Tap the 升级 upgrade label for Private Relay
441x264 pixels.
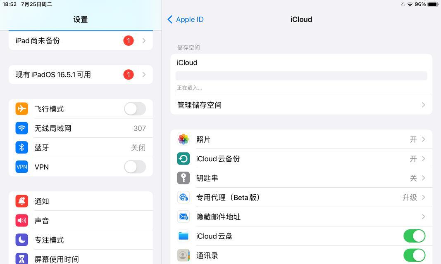click(x=410, y=198)
